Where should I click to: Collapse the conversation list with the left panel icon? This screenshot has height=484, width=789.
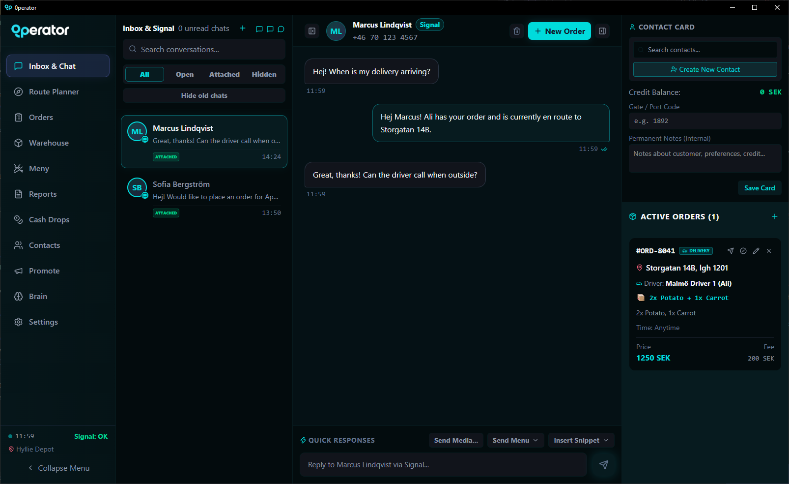pyautogui.click(x=312, y=31)
